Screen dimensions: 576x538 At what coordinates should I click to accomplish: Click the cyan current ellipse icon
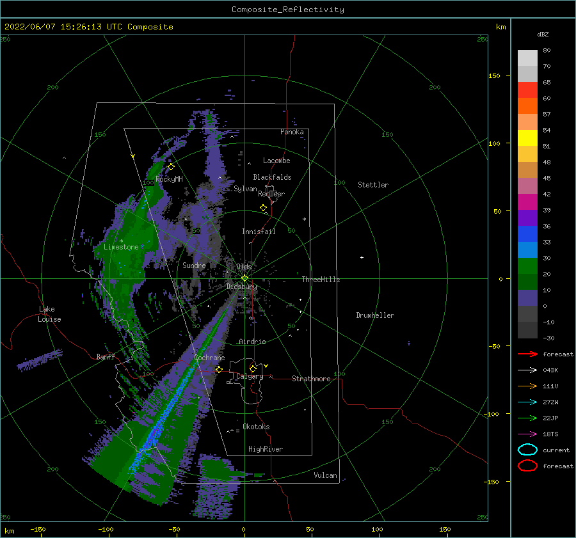(x=527, y=450)
